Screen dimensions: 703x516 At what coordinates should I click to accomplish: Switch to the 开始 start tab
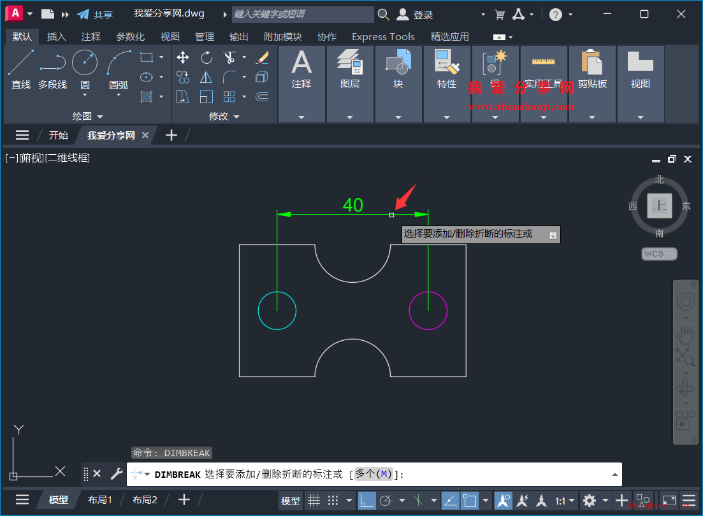click(x=58, y=136)
